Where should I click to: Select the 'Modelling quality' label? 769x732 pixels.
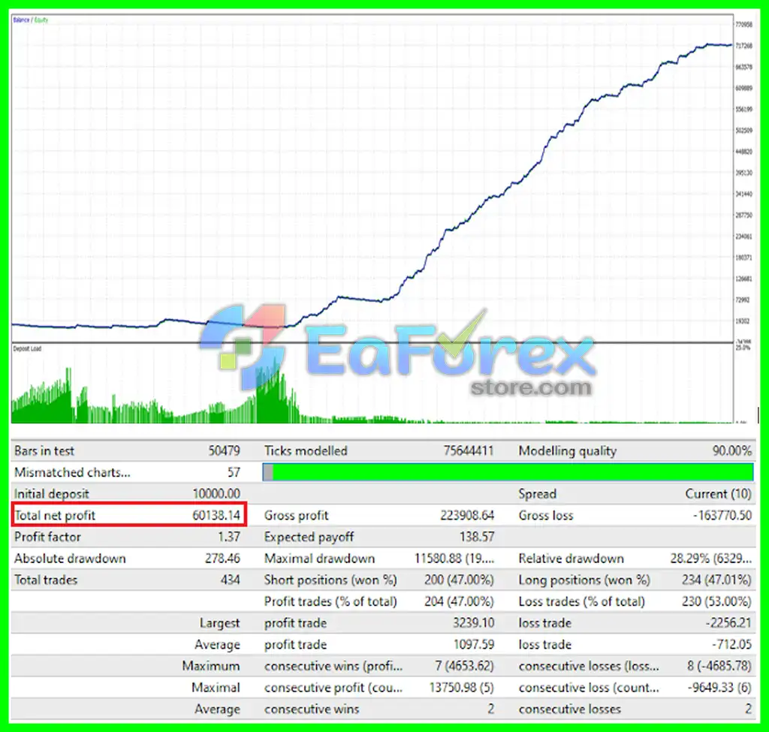(x=568, y=451)
